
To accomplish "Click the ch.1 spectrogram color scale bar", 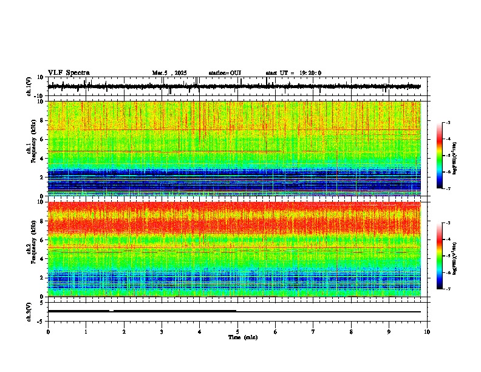I will [439, 156].
